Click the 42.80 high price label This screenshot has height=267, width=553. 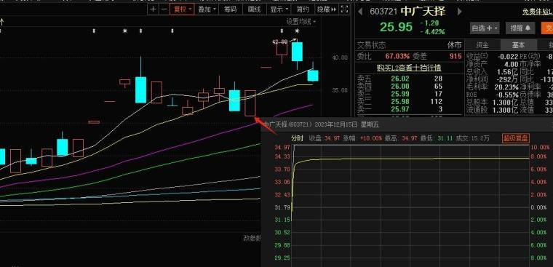click(280, 41)
